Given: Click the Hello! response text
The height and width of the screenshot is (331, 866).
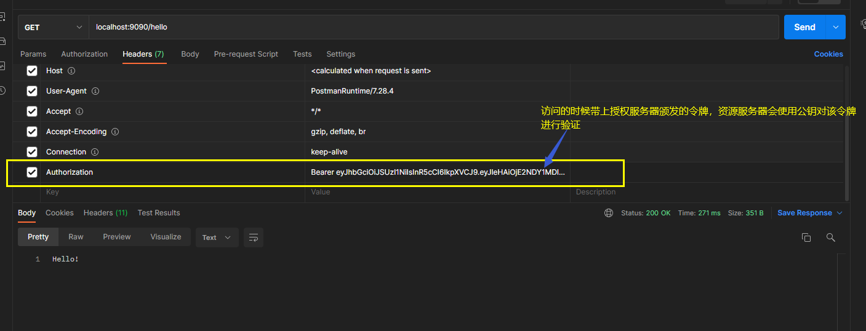Looking at the screenshot, I should pos(65,259).
